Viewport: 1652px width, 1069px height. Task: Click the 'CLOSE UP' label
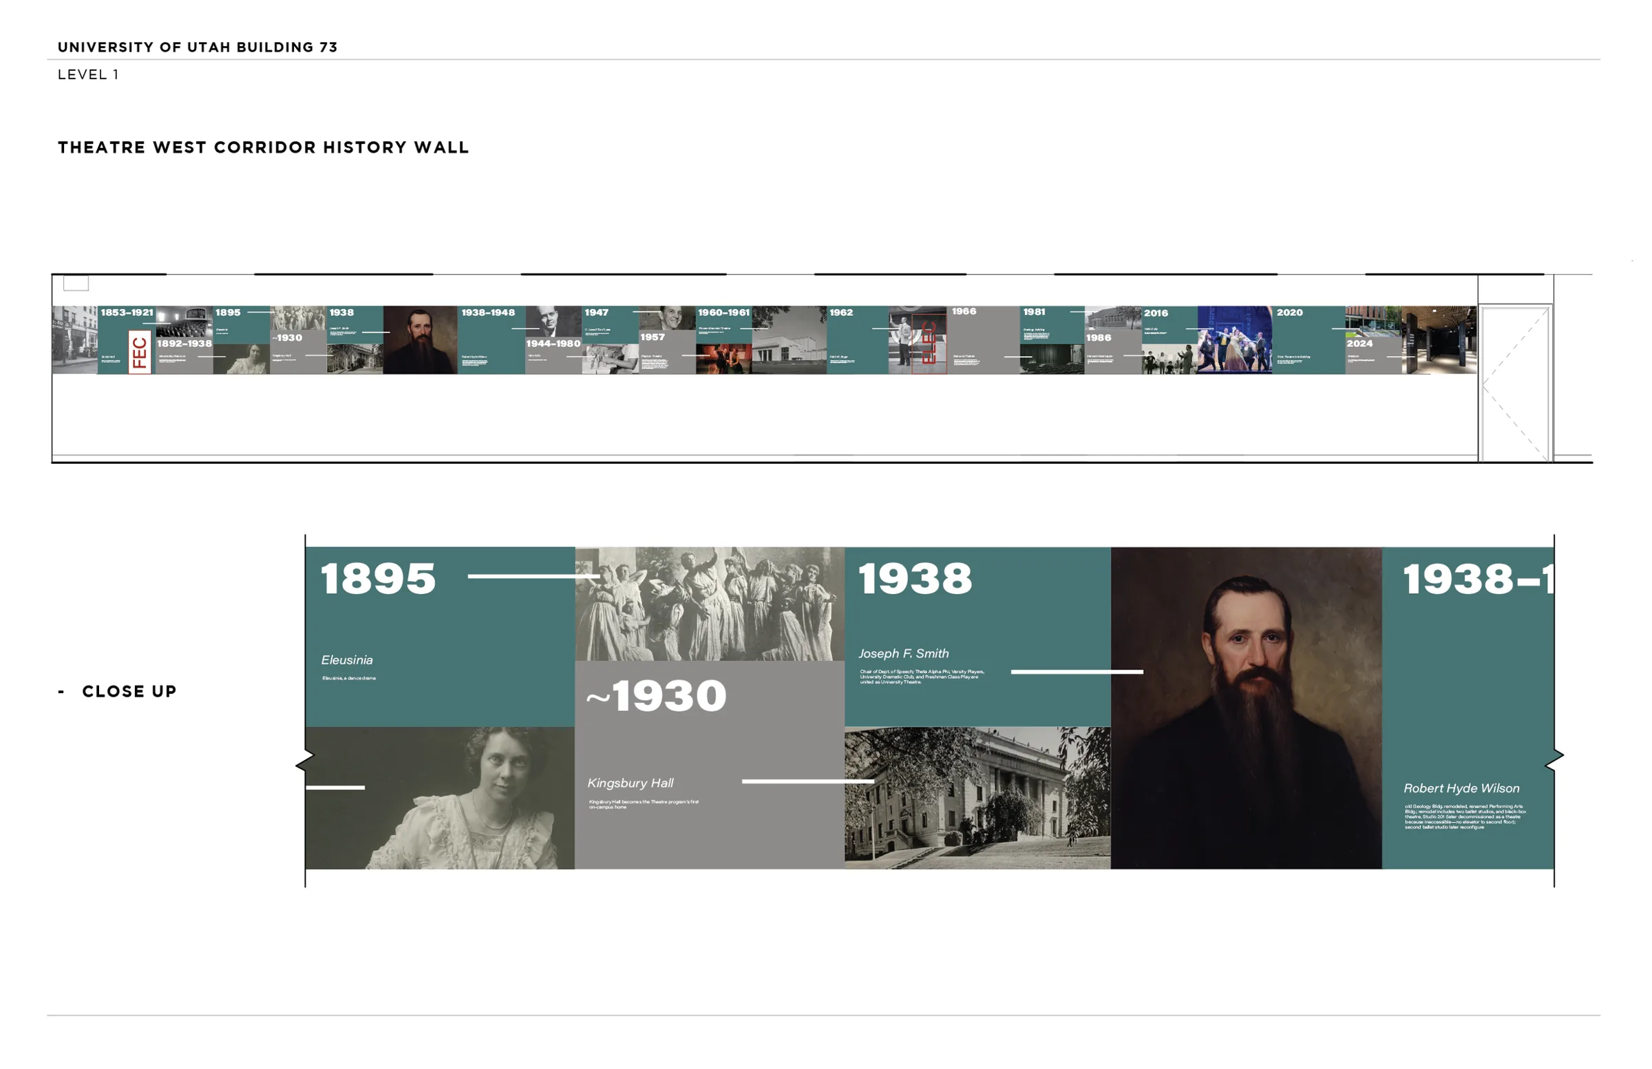[129, 691]
